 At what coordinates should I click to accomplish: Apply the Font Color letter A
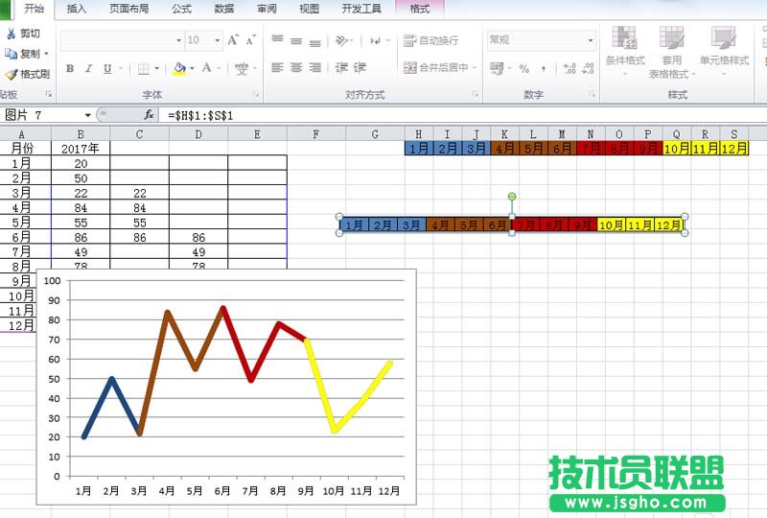click(x=207, y=68)
